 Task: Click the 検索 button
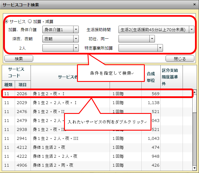point(19,59)
